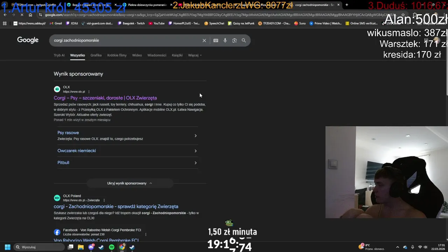Open the Baagolek - Twitch bookmark
The width and height of the screenshot is (448, 252).
(131, 23)
